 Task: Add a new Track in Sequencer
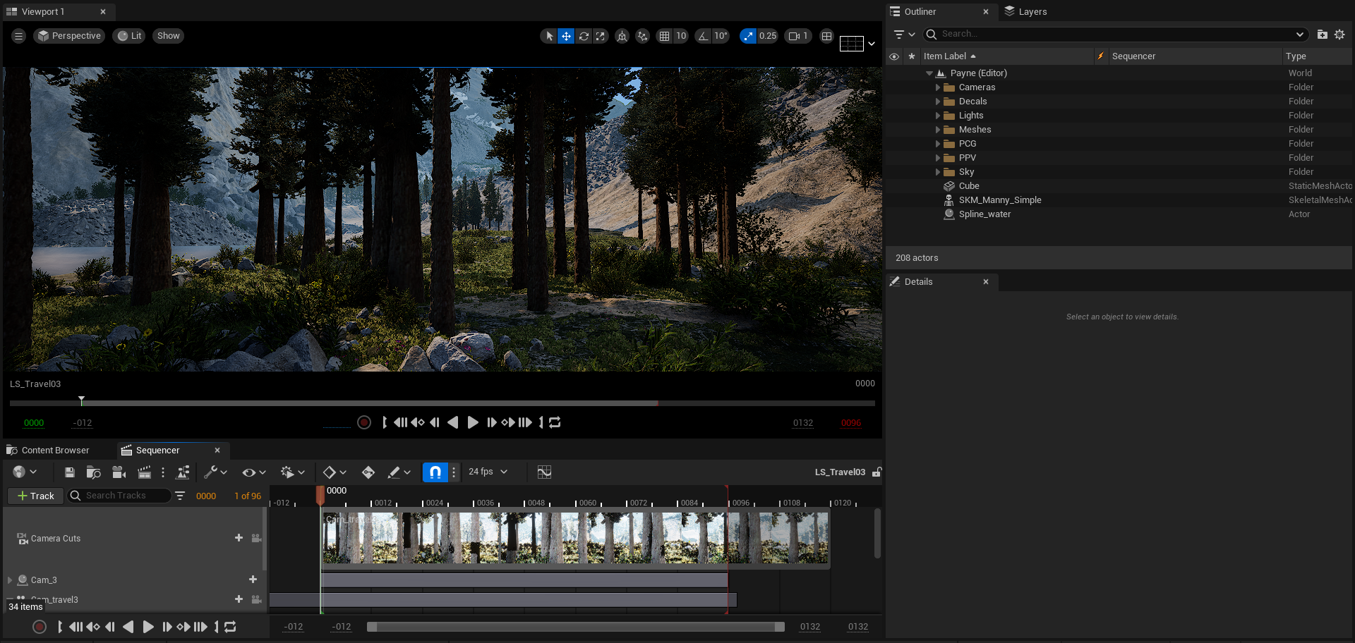[36, 496]
